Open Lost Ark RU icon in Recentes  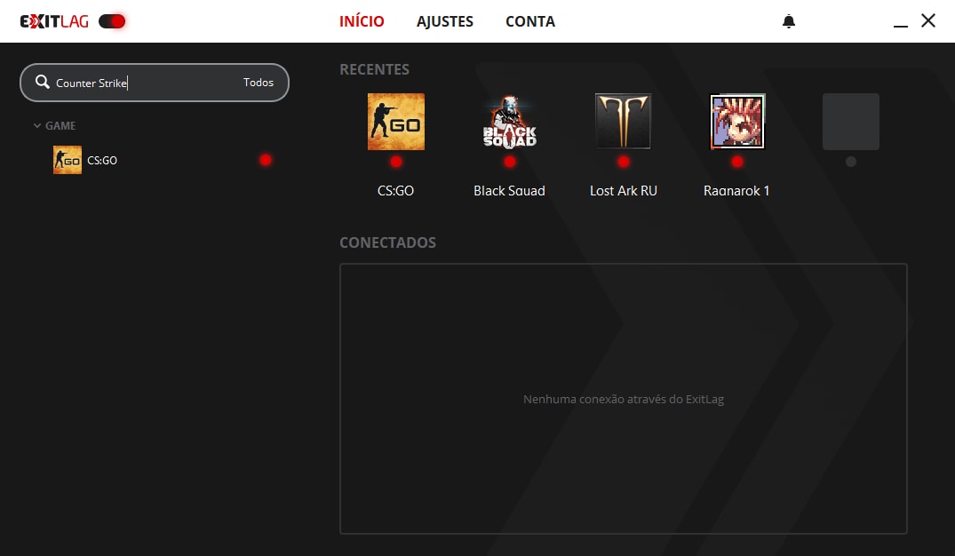tap(623, 121)
